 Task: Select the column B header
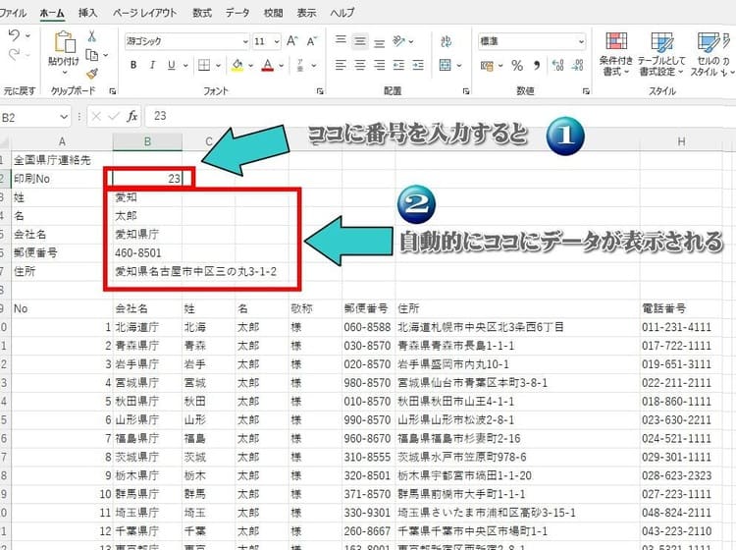147,141
